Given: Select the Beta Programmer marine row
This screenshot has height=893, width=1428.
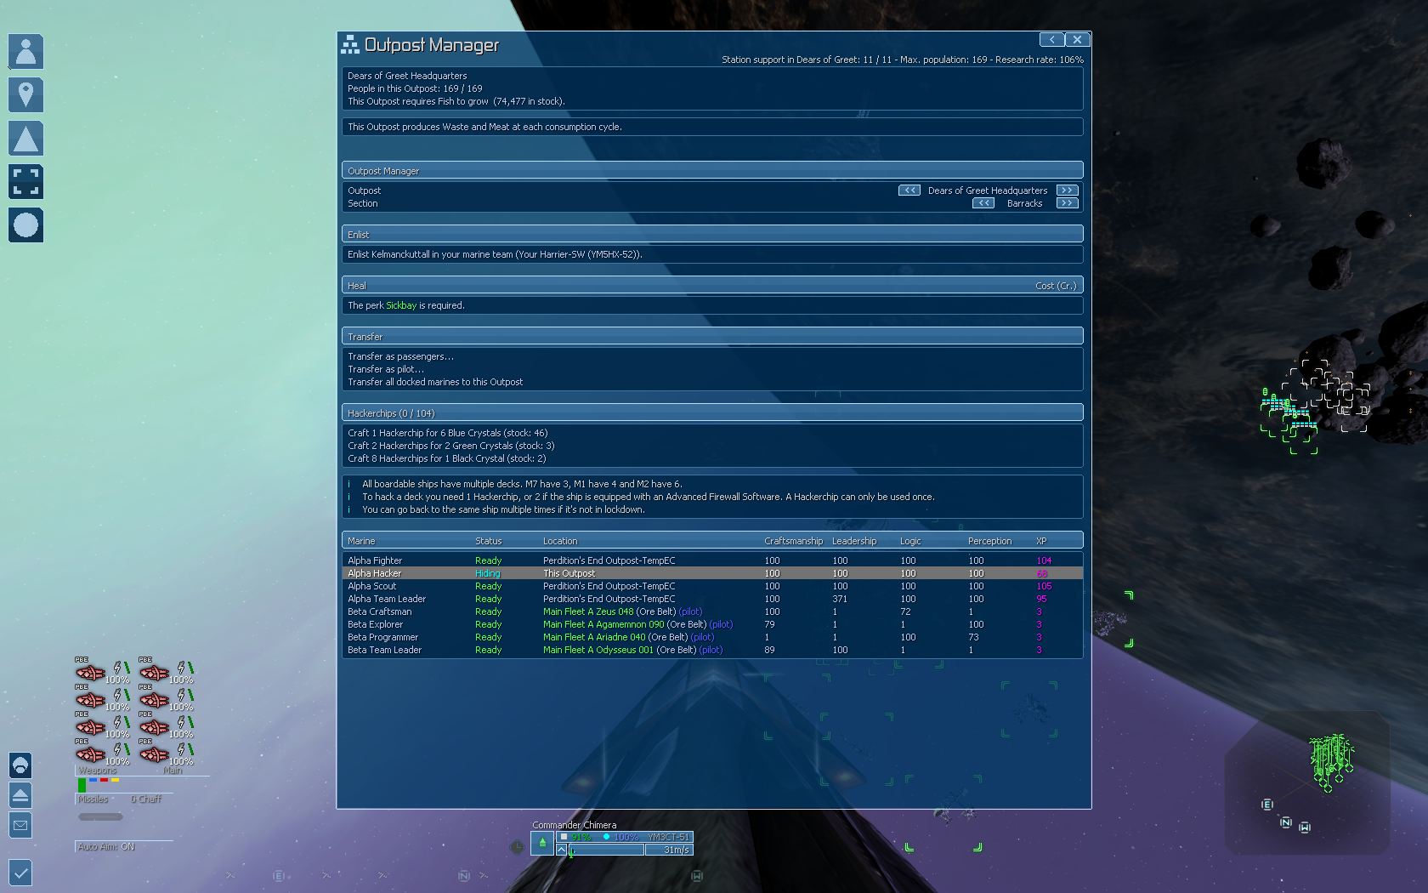Looking at the screenshot, I should (x=712, y=637).
